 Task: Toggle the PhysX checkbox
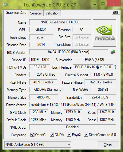click(69, 134)
